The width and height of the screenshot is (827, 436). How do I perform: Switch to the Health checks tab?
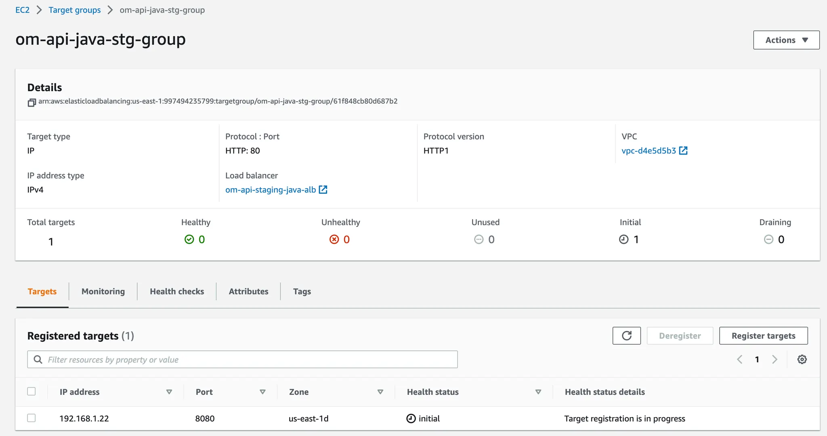[x=177, y=291]
